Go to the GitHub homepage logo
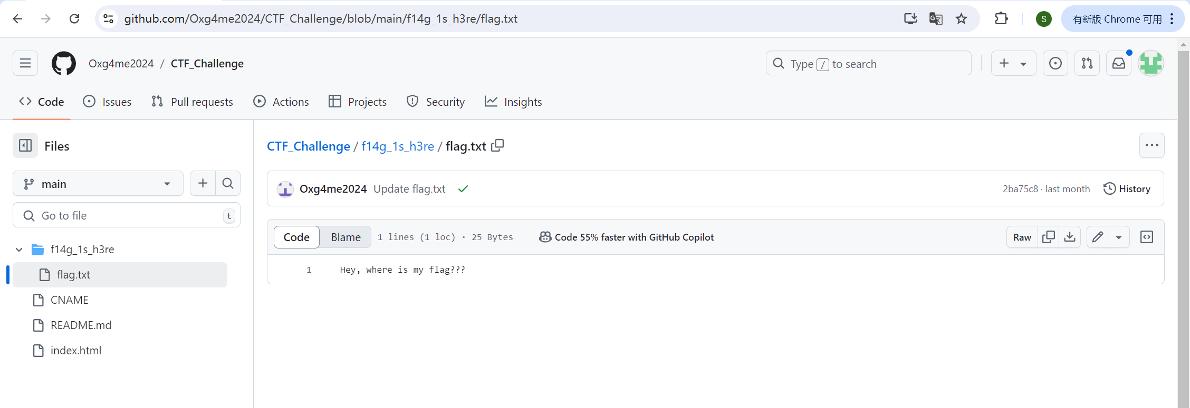Screen dimensions: 1190x408 coord(64,63)
